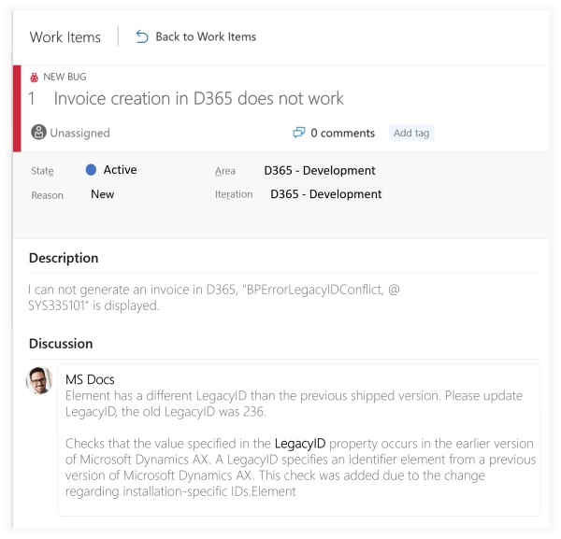
Task: Click the back arrow icon
Action: point(142,36)
